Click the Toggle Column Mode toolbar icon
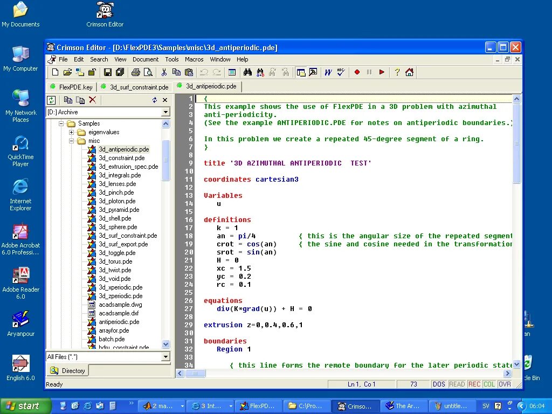The width and height of the screenshot is (552, 414). [232, 72]
